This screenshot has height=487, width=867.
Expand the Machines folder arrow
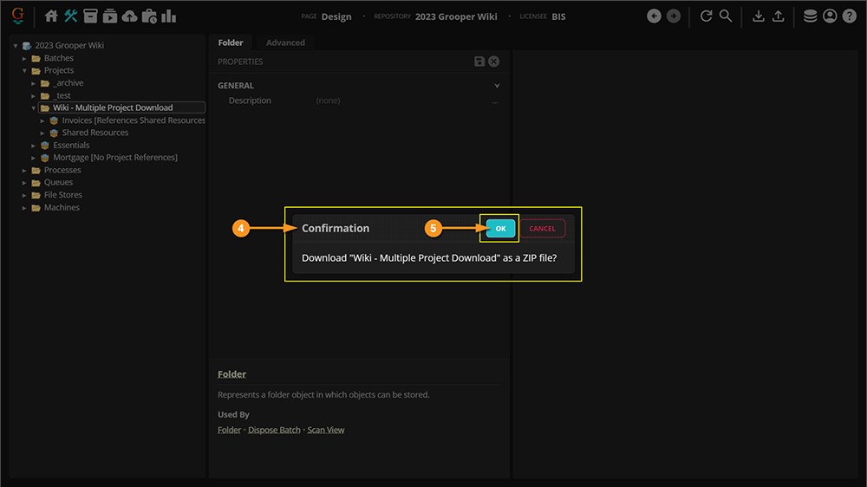[24, 208]
